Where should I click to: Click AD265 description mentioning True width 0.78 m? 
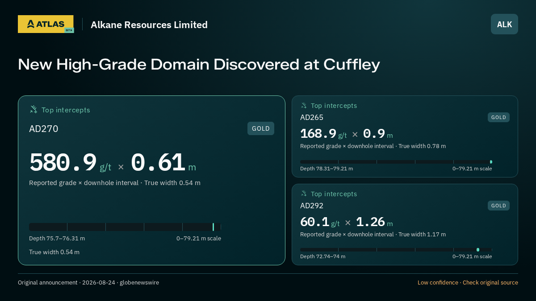point(373,146)
